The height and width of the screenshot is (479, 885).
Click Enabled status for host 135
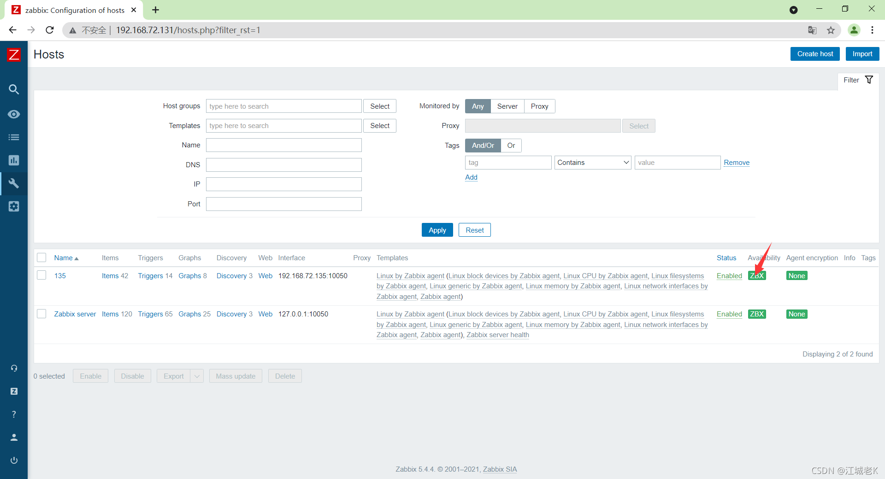tap(729, 276)
